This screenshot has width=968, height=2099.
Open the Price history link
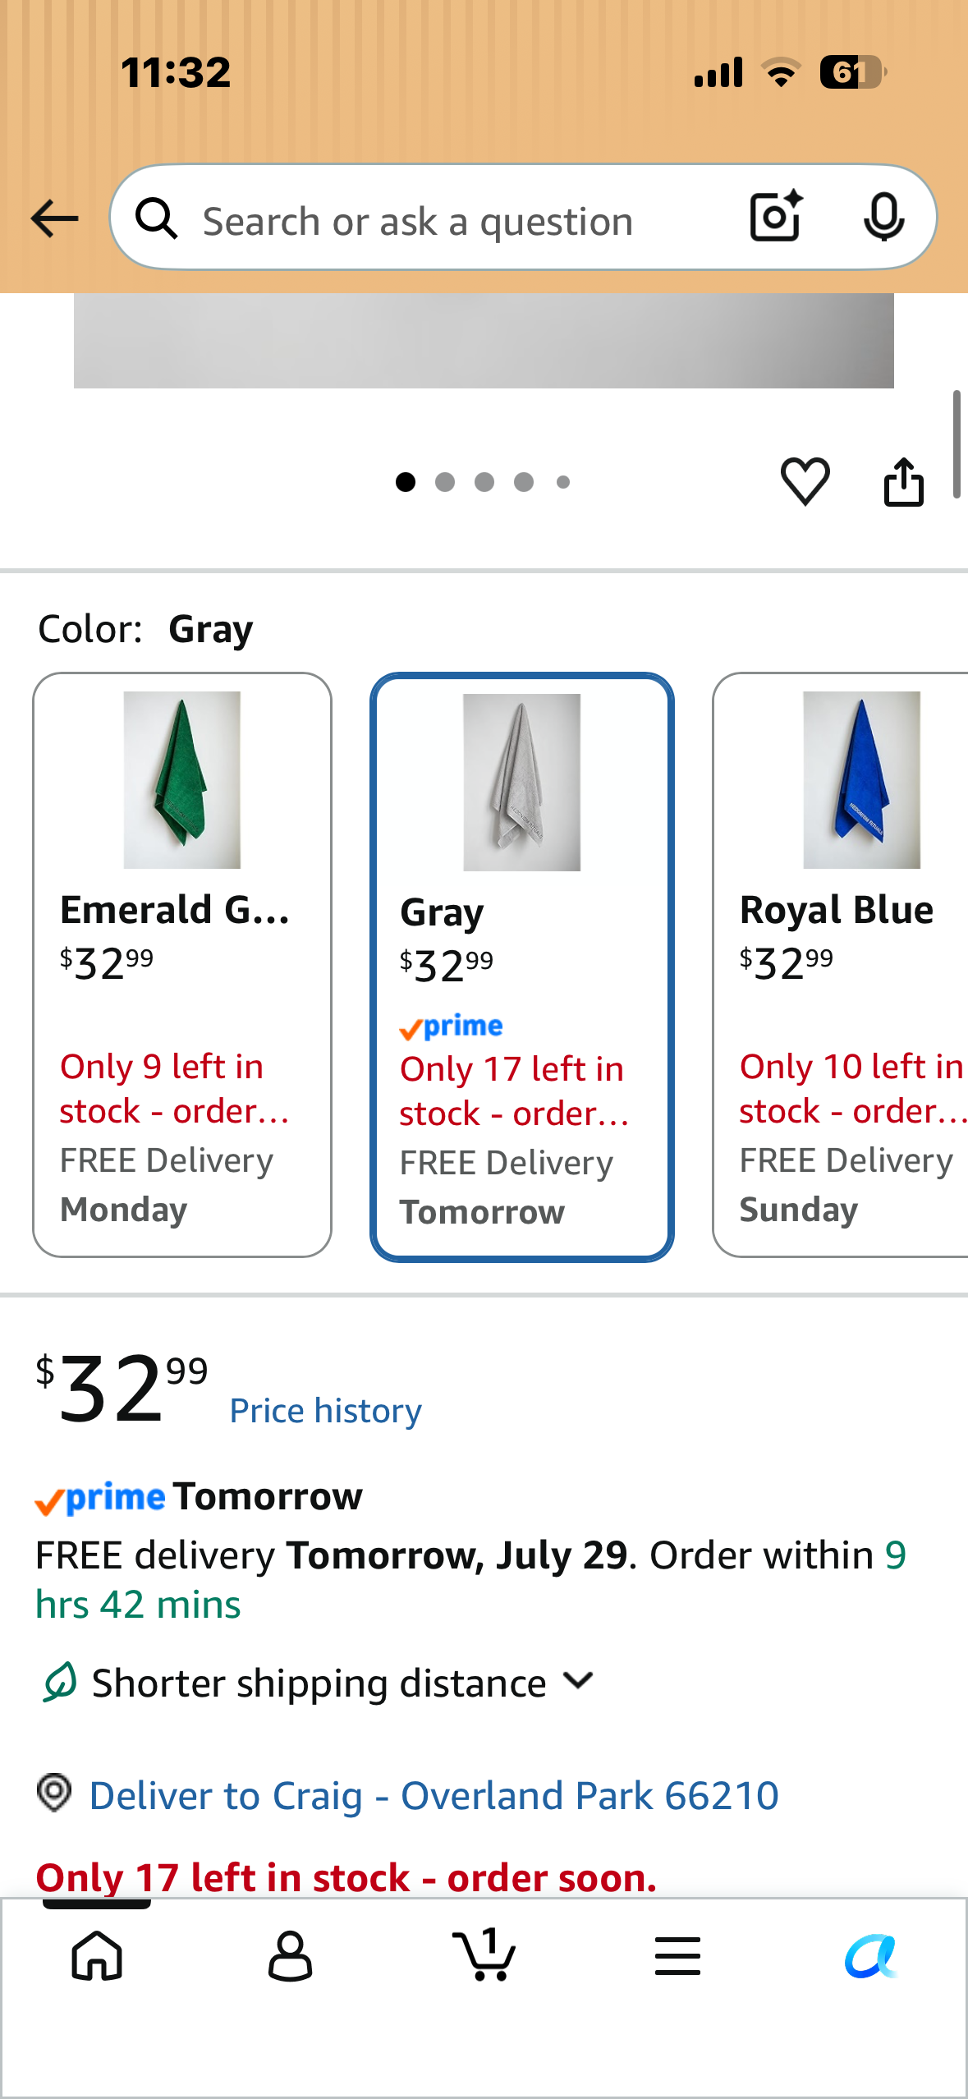tap(325, 1410)
